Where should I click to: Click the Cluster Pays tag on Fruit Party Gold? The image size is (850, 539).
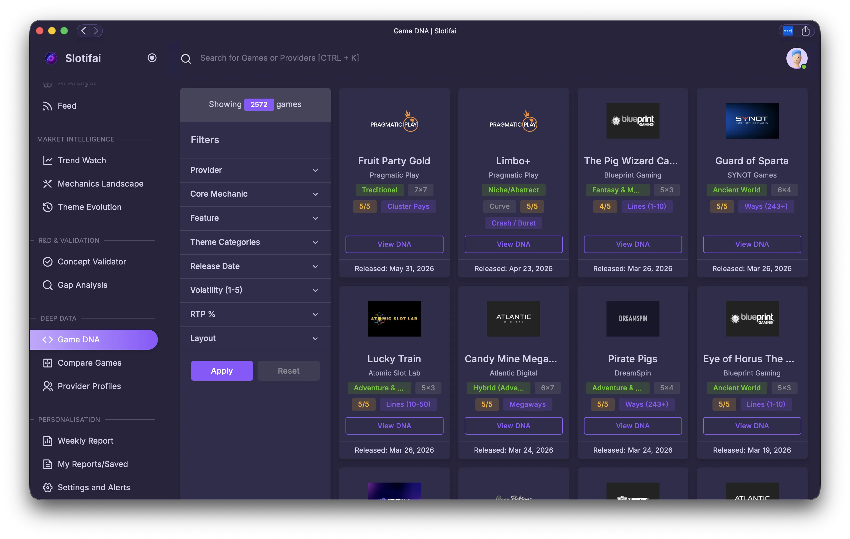pyautogui.click(x=408, y=206)
